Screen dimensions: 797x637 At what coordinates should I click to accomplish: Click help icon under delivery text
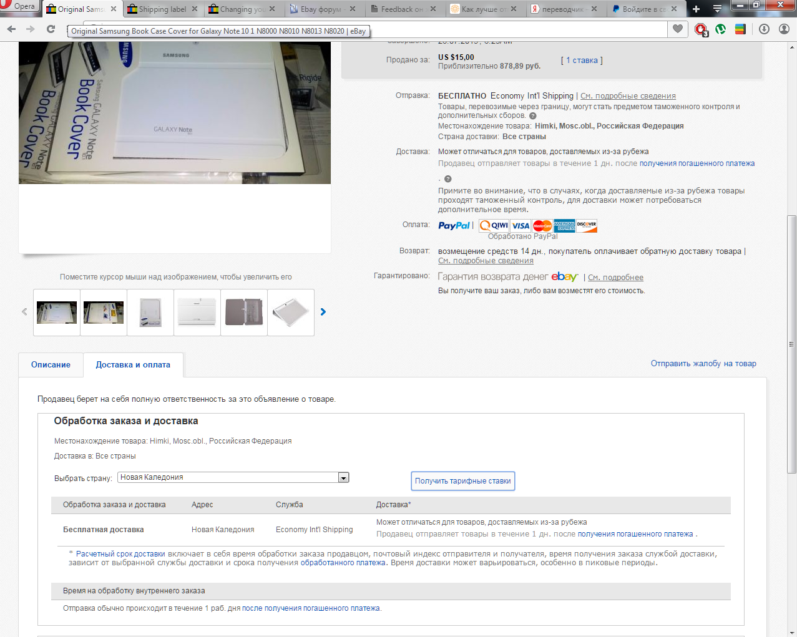(447, 179)
